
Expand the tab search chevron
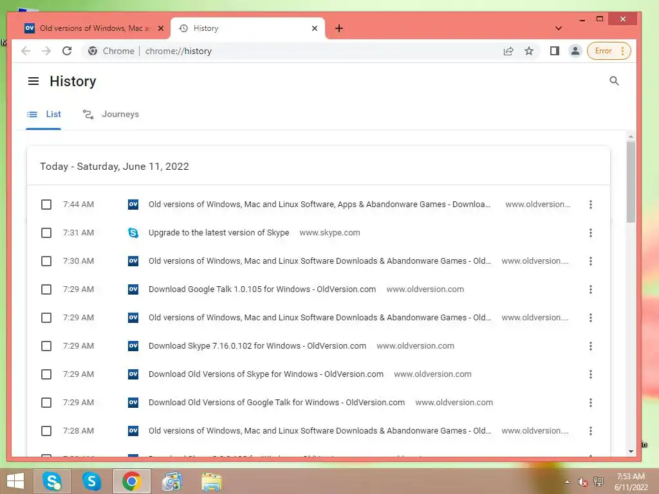[x=558, y=28]
